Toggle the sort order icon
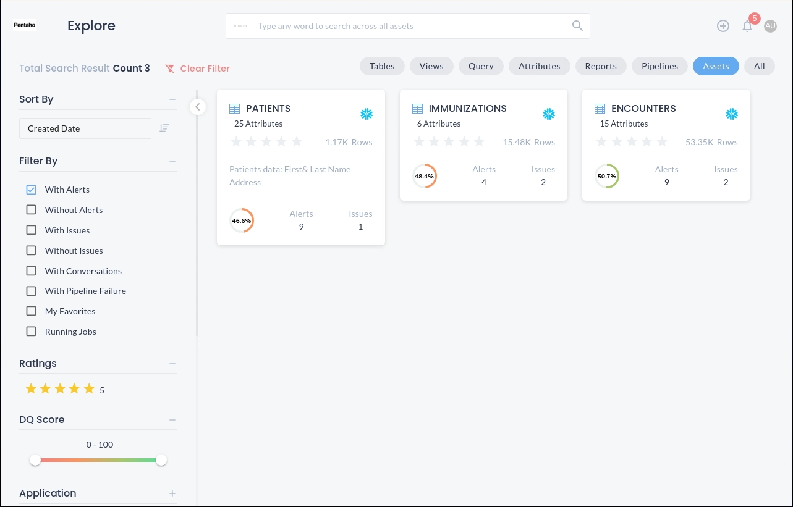Viewport: 793px width, 507px height. click(164, 128)
